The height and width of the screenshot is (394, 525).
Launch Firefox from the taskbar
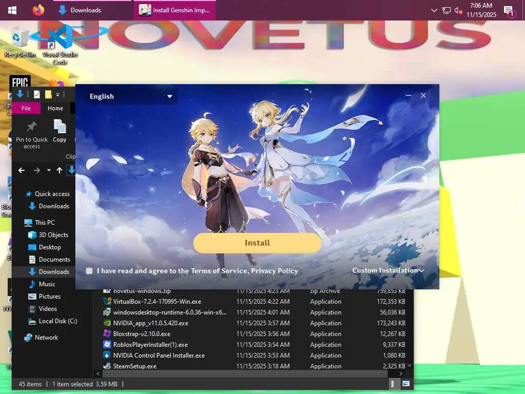pyautogui.click(x=38, y=10)
